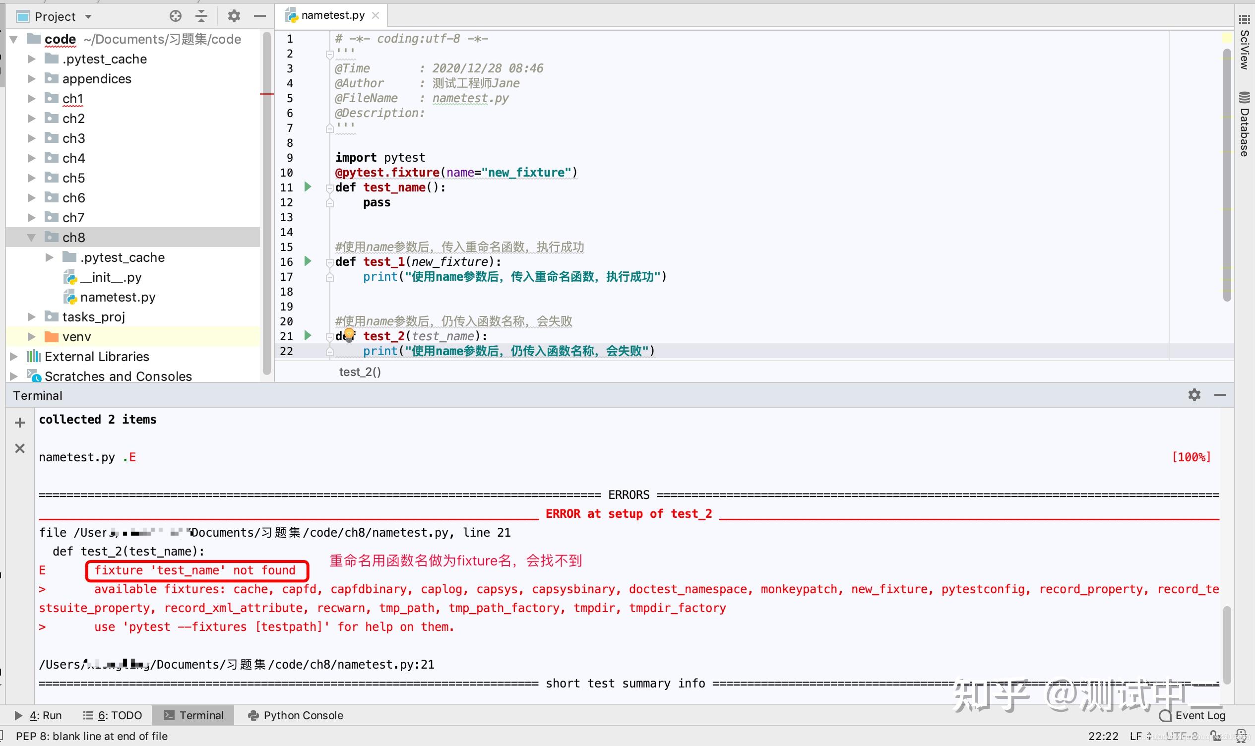Collapse the ch8 folder
This screenshot has height=746, width=1255.
[x=31, y=237]
